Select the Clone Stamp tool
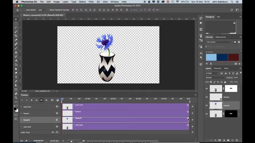This screenshot has width=255, height=143. [x=16, y=52]
